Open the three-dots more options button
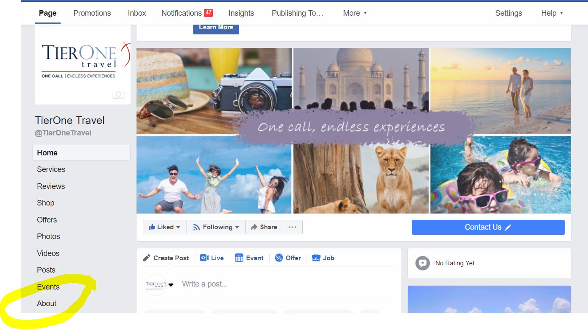 293,227
